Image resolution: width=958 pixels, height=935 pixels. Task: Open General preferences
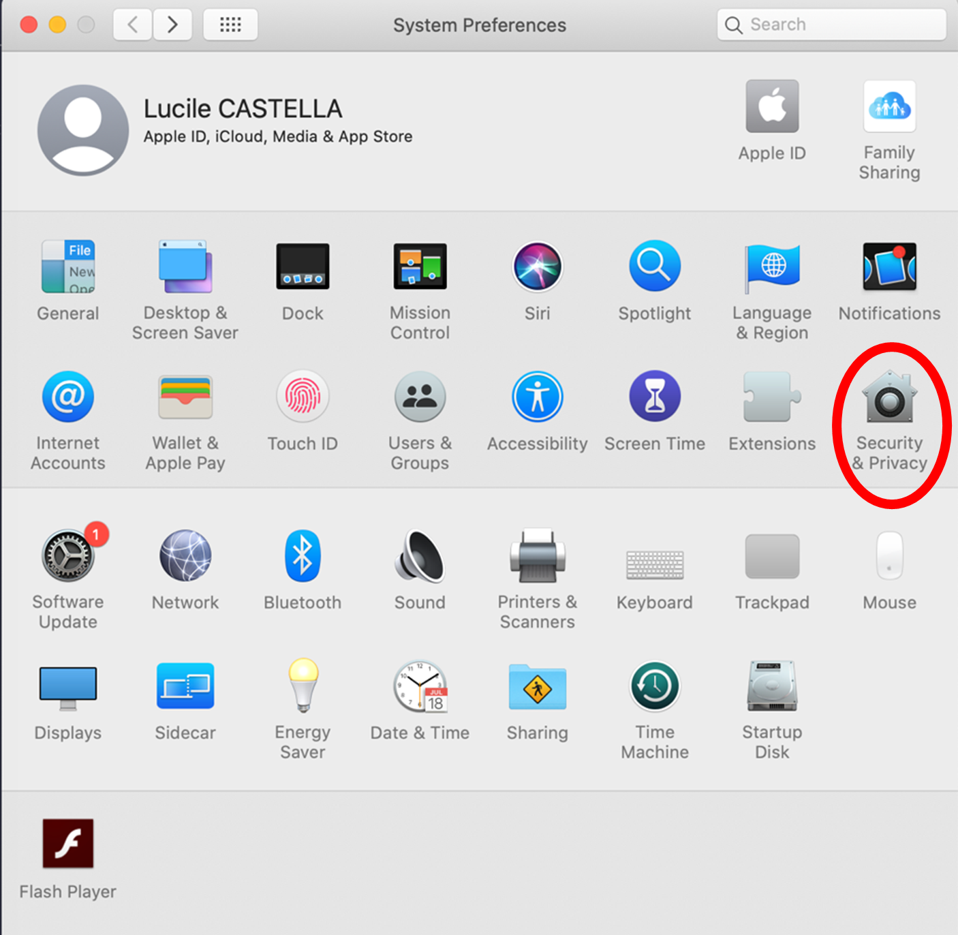68,266
